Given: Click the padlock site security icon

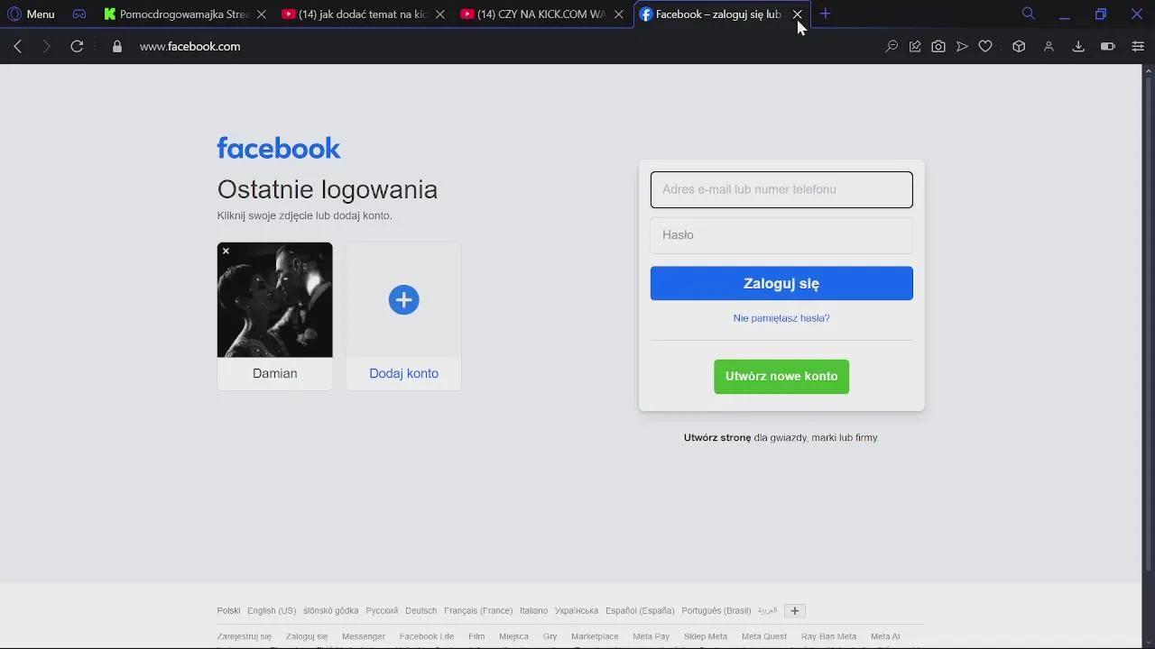Looking at the screenshot, I should pos(117,46).
